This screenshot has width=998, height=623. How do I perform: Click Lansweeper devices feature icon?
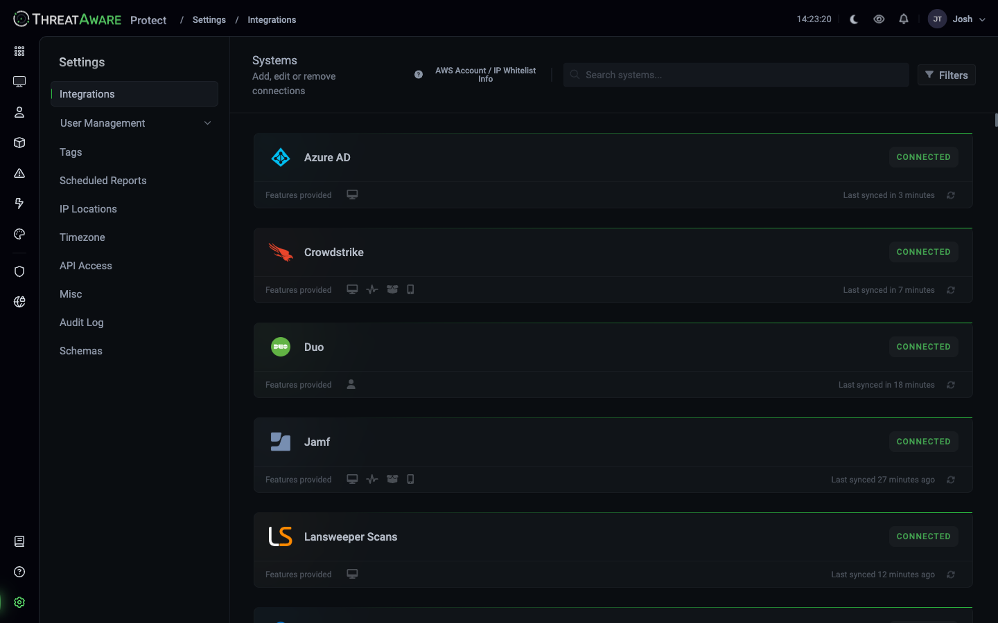pyautogui.click(x=352, y=574)
